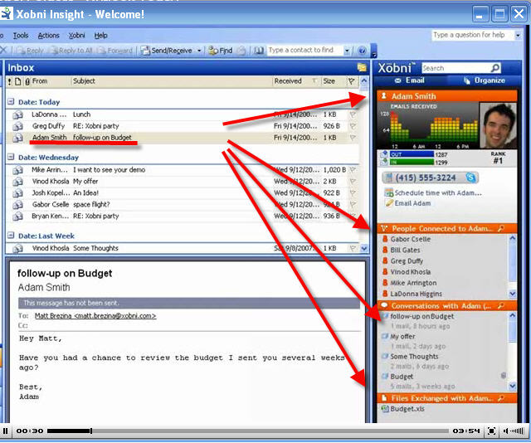Open the Help menu

click(x=100, y=35)
